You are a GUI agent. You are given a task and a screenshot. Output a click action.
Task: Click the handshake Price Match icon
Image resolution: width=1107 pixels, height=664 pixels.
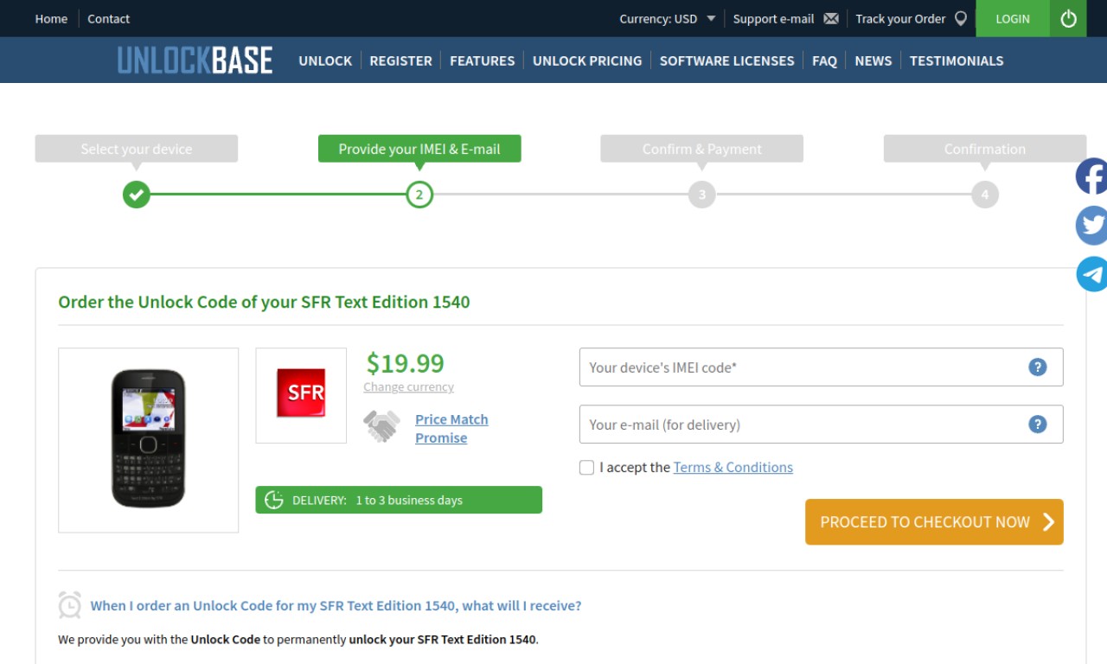pos(381,426)
